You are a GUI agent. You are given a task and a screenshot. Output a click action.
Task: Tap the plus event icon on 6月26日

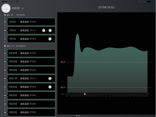50,87
